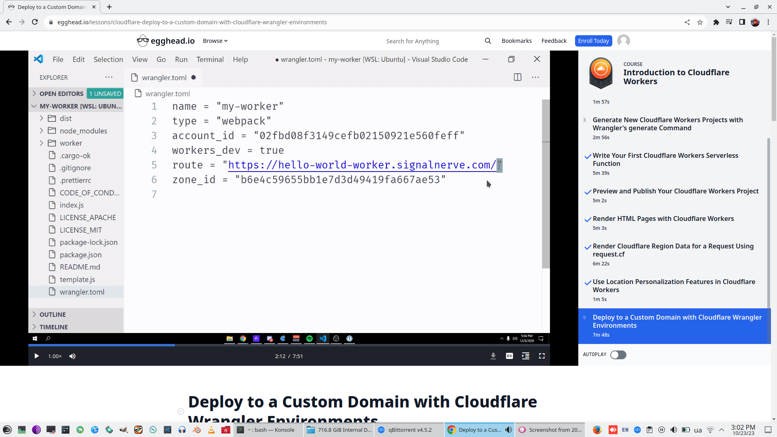Seek using the video progress bar

(283, 345)
